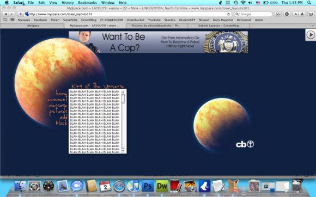
Task: Click the photobucket bookmark link
Action: click(136, 20)
